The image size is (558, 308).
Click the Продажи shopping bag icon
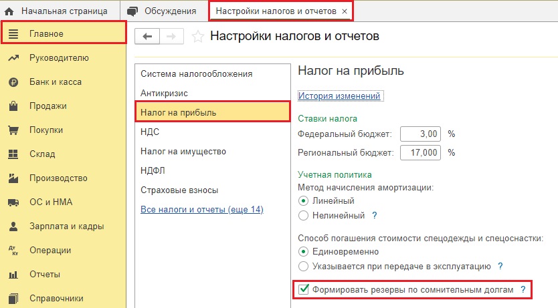coord(13,106)
